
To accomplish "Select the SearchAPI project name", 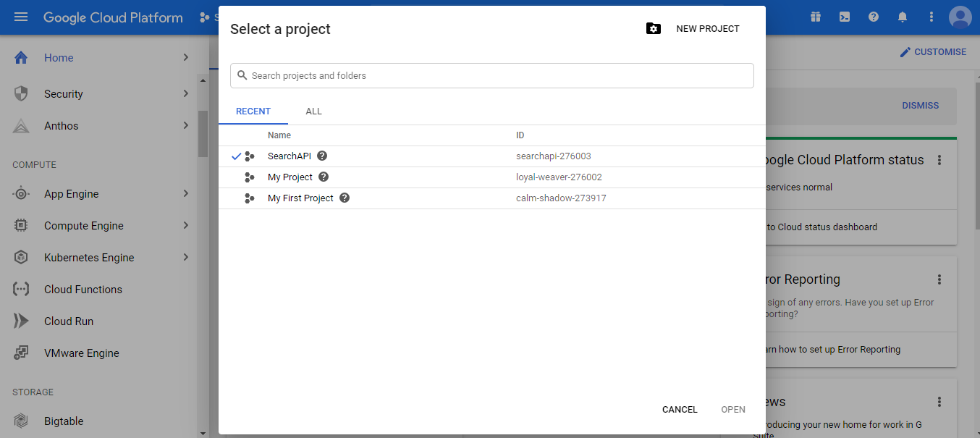I will click(x=289, y=156).
